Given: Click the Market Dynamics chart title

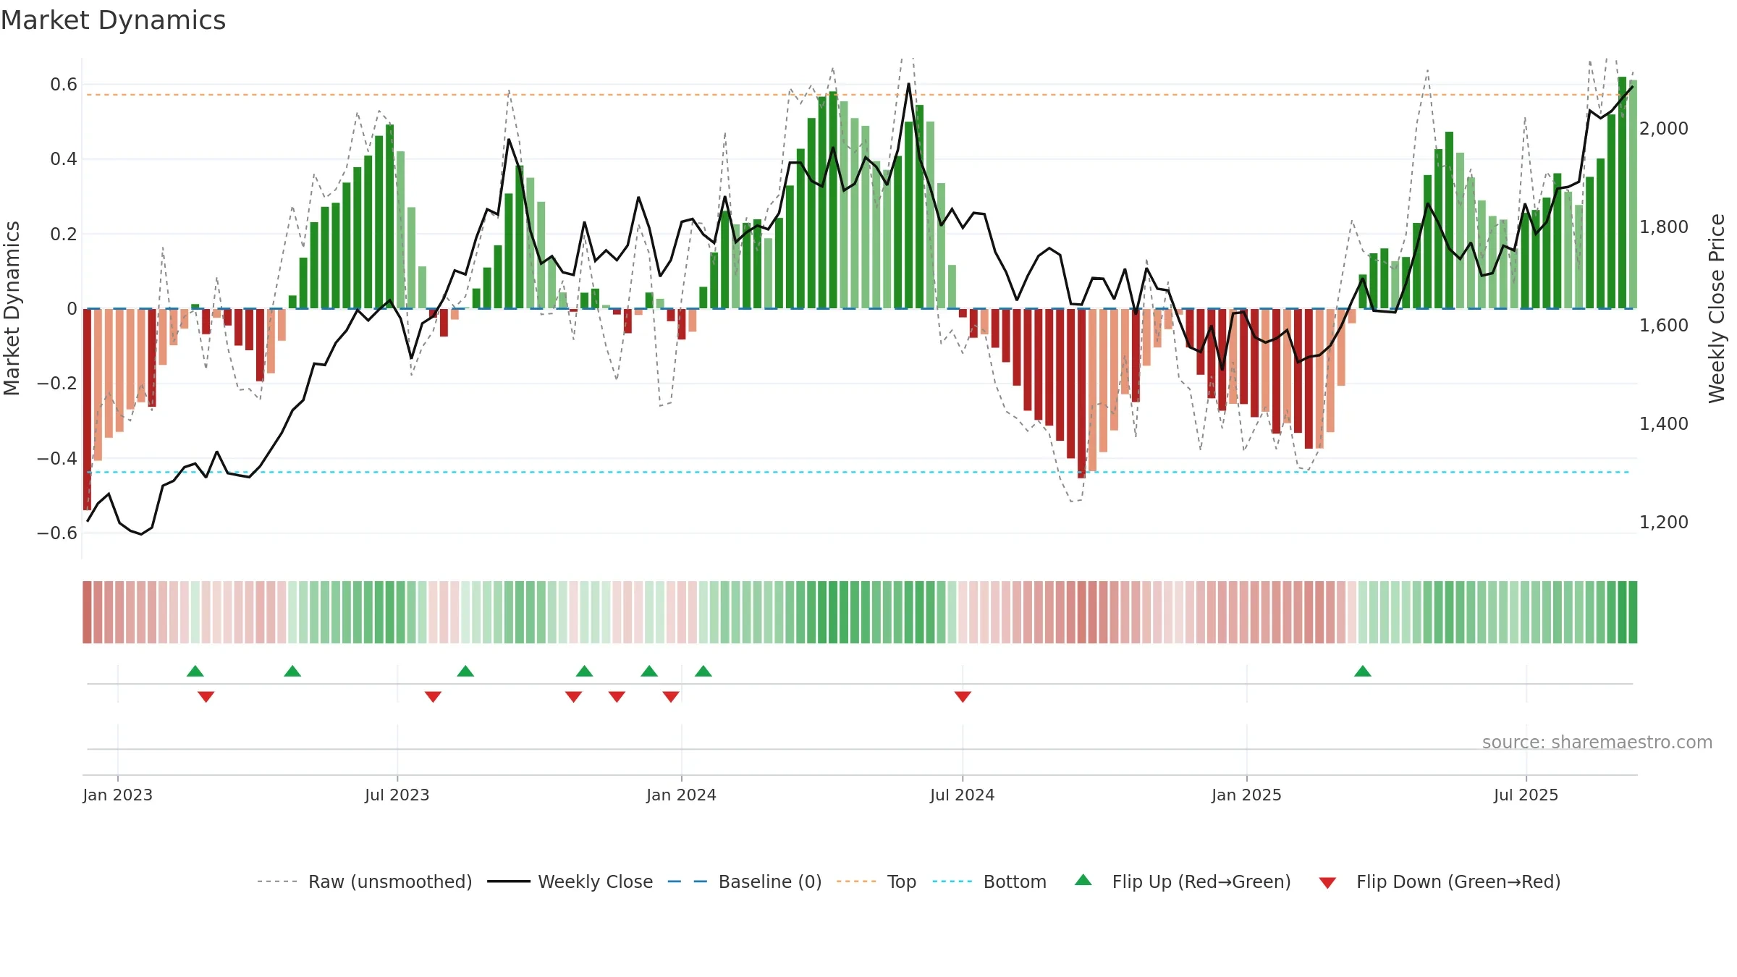Looking at the screenshot, I should click(113, 20).
